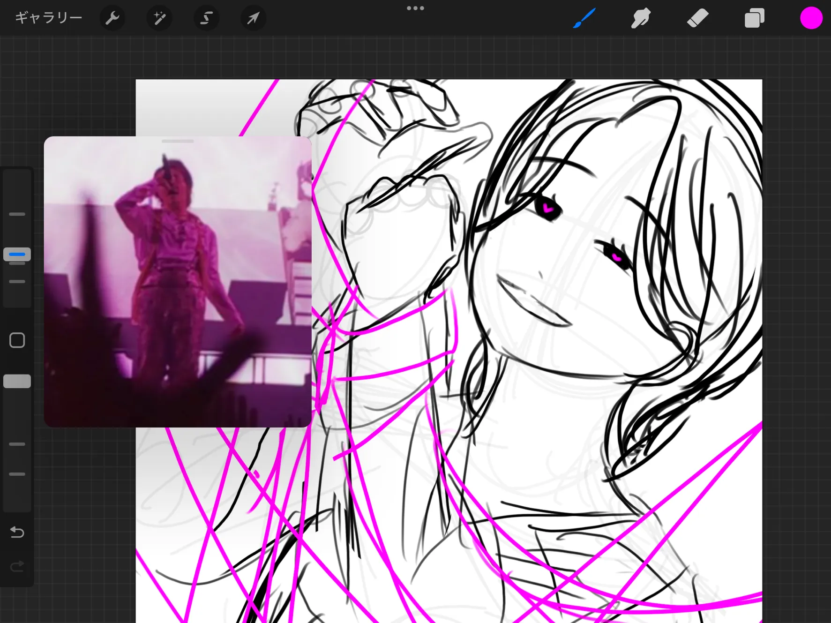This screenshot has height=623, width=831.
Task: Click the brush opacity slider handle
Action: pyautogui.click(x=17, y=381)
